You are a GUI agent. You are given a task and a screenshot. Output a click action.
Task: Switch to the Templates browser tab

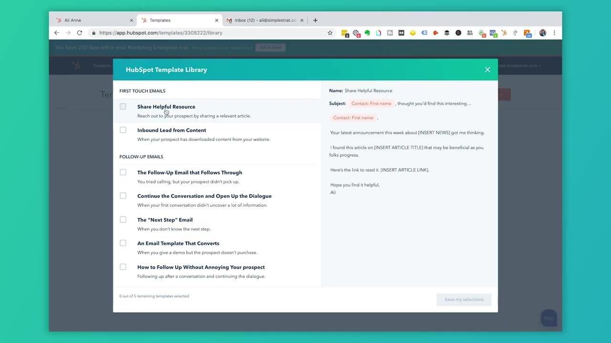click(x=179, y=20)
